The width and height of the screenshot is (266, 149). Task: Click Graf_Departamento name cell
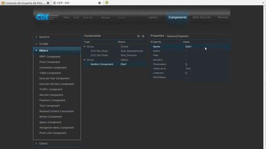(132, 51)
